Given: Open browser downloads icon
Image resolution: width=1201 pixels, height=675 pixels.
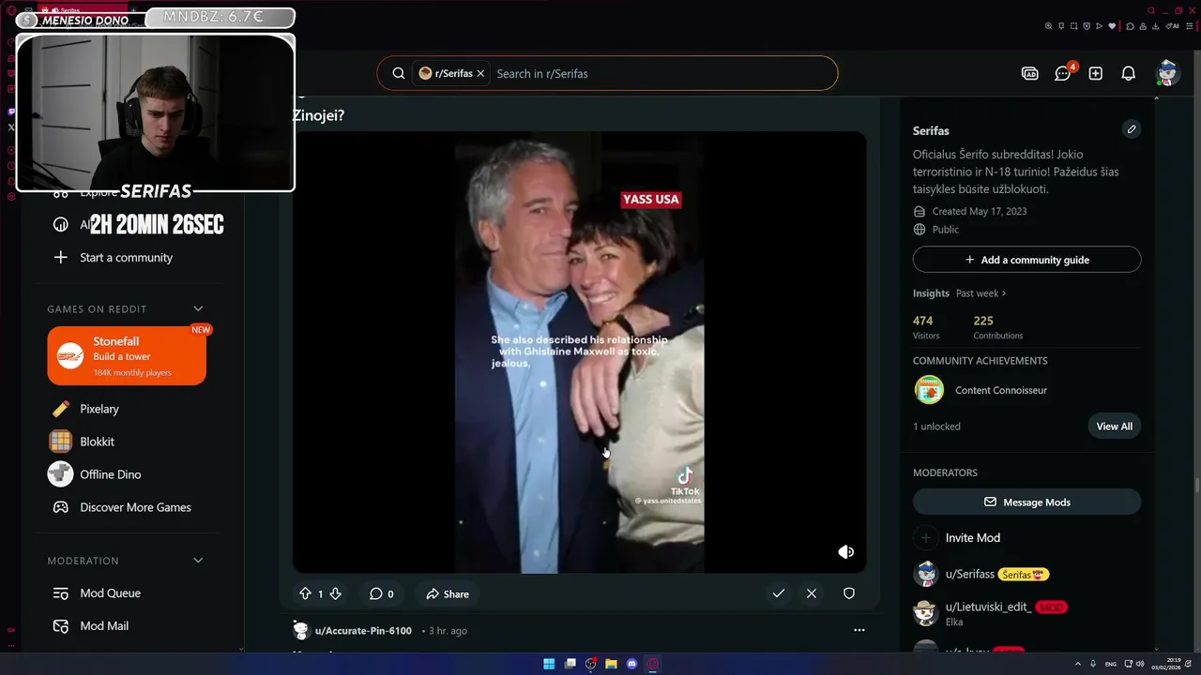Looking at the screenshot, I should pyautogui.click(x=1156, y=26).
